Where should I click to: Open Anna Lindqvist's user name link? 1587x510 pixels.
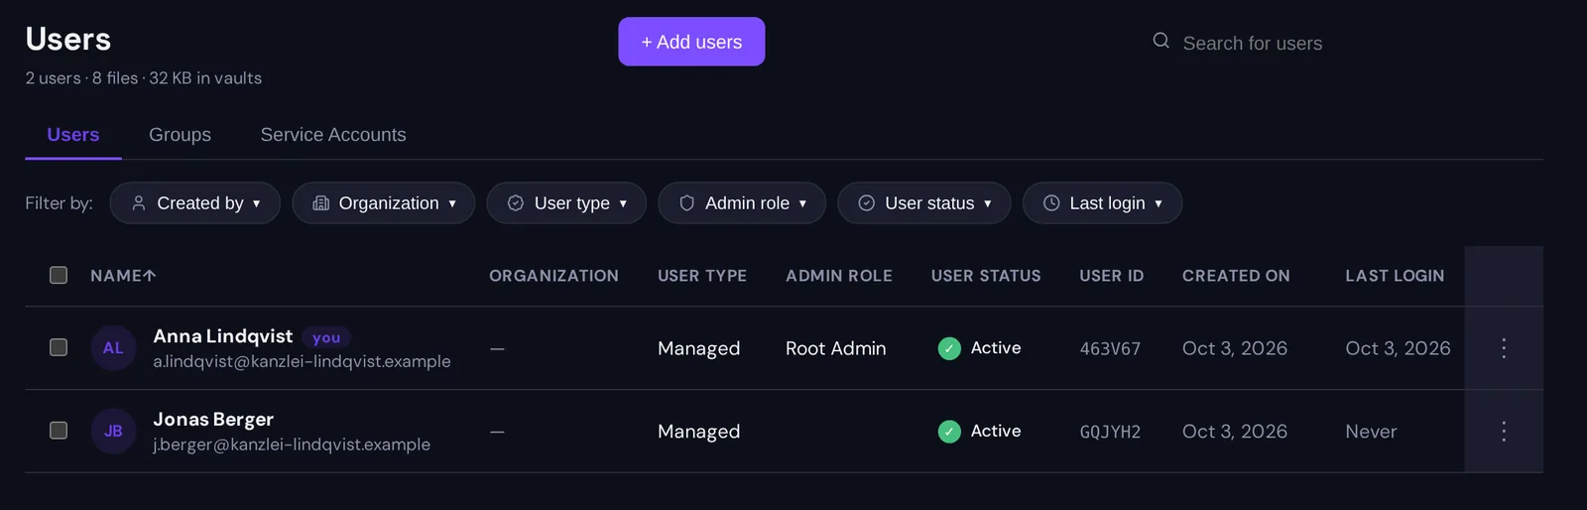(223, 336)
